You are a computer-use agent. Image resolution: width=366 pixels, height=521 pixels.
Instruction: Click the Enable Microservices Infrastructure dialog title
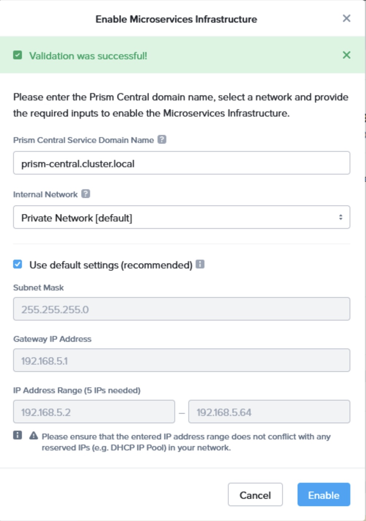pos(176,19)
